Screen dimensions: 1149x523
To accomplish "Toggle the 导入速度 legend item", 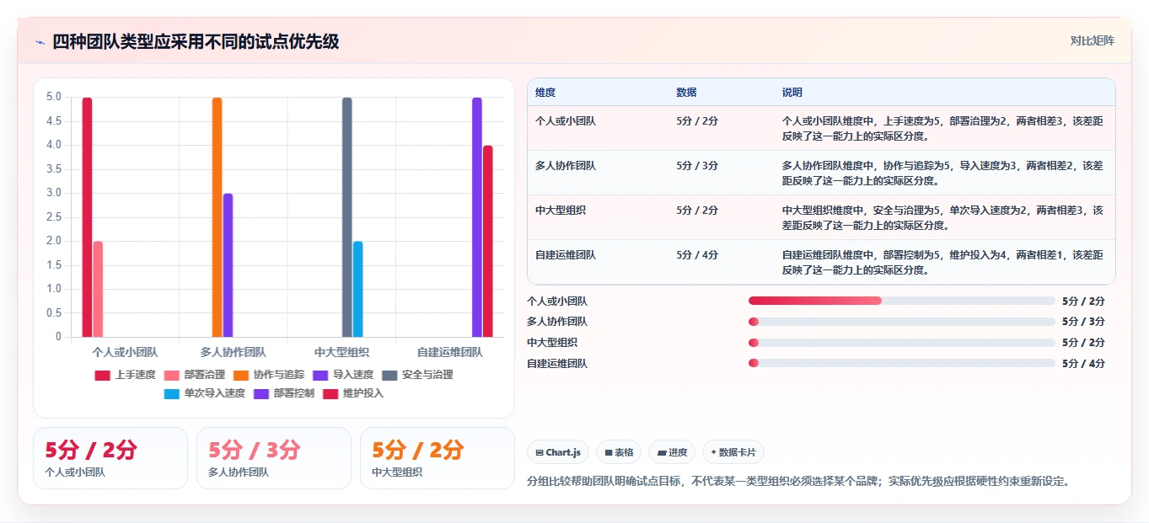I will click(x=342, y=375).
